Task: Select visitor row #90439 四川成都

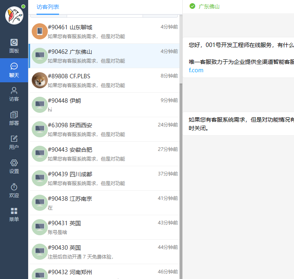Action: click(x=104, y=178)
